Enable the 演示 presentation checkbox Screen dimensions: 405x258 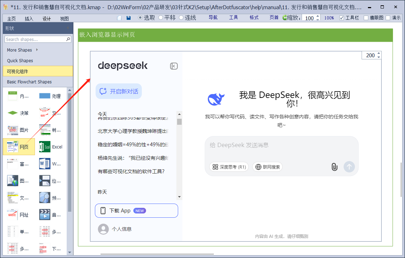click(x=388, y=18)
